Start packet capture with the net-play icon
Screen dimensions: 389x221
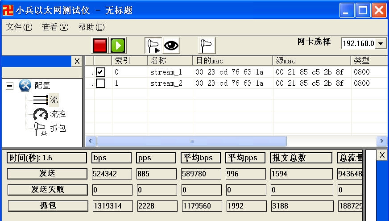click(x=153, y=46)
